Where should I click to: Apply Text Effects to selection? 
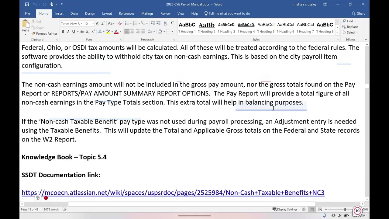coord(100,32)
